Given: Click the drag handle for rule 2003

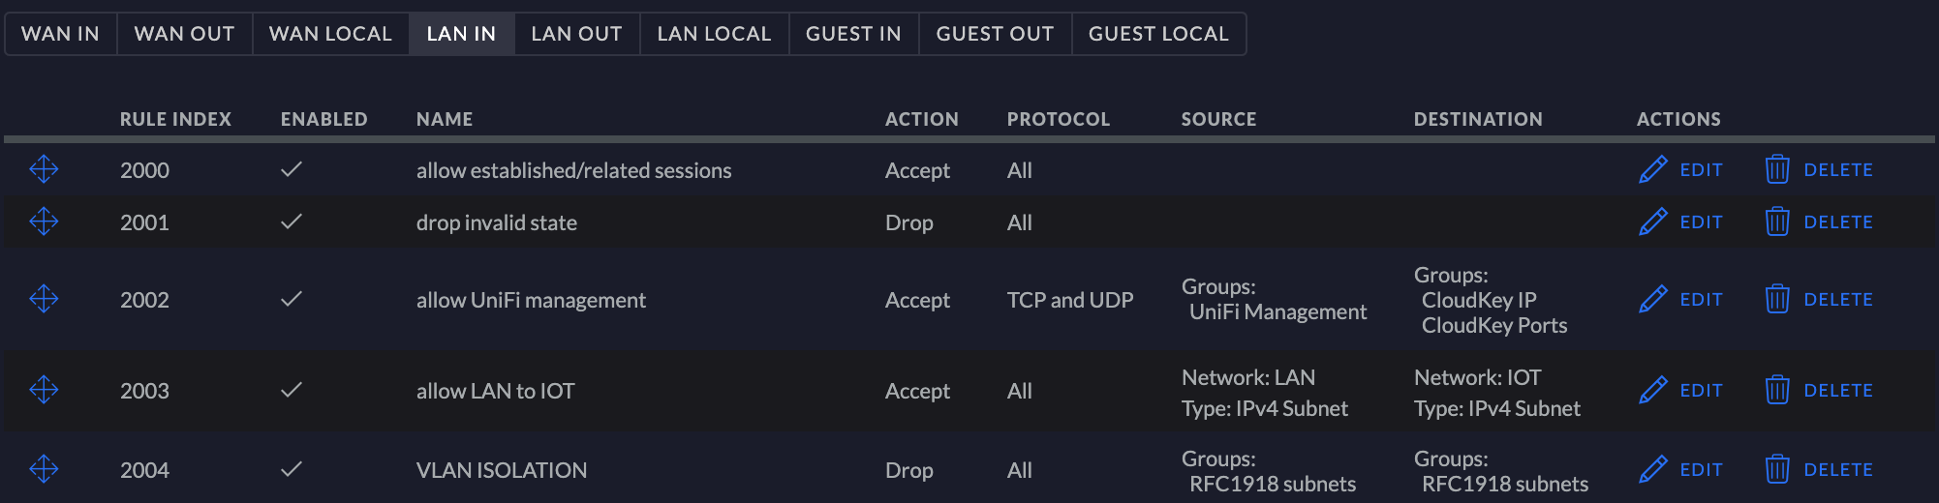Looking at the screenshot, I should 44,390.
